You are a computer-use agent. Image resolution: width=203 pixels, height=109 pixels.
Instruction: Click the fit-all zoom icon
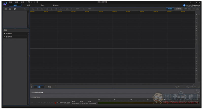coord(199,87)
